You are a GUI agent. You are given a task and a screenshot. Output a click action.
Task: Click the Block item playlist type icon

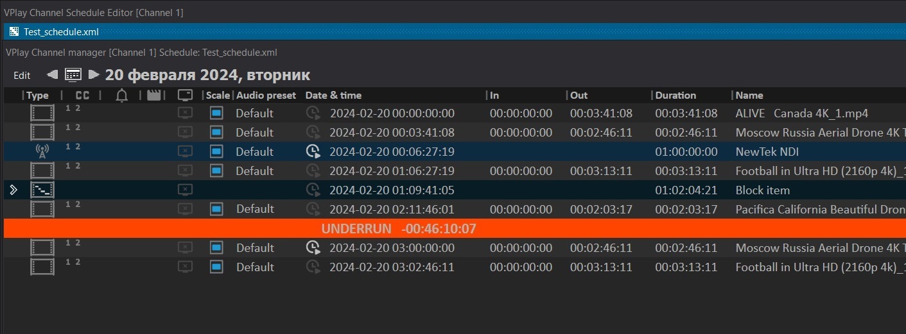[x=42, y=190]
